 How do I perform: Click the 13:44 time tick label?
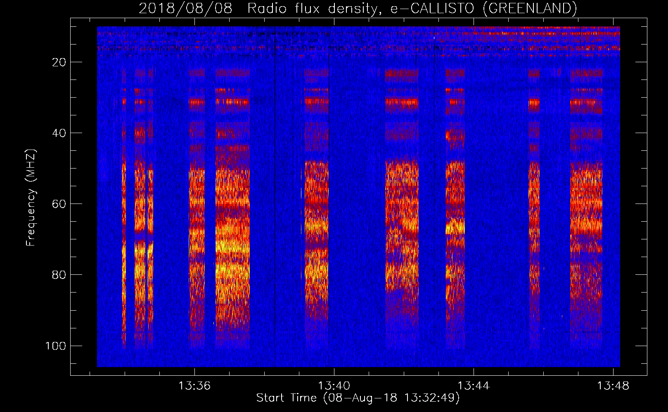point(474,386)
